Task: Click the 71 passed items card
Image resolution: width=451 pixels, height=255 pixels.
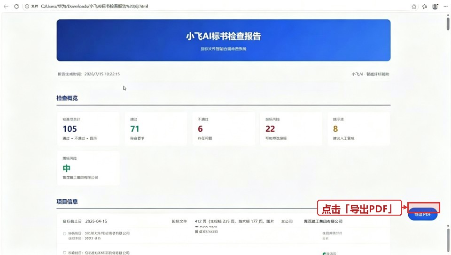Action: pyautogui.click(x=156, y=129)
